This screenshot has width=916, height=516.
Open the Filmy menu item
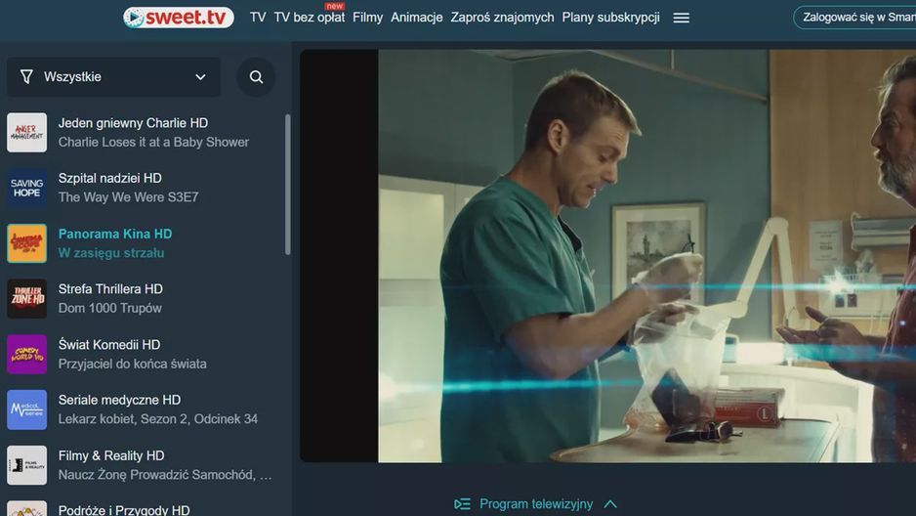coord(367,18)
